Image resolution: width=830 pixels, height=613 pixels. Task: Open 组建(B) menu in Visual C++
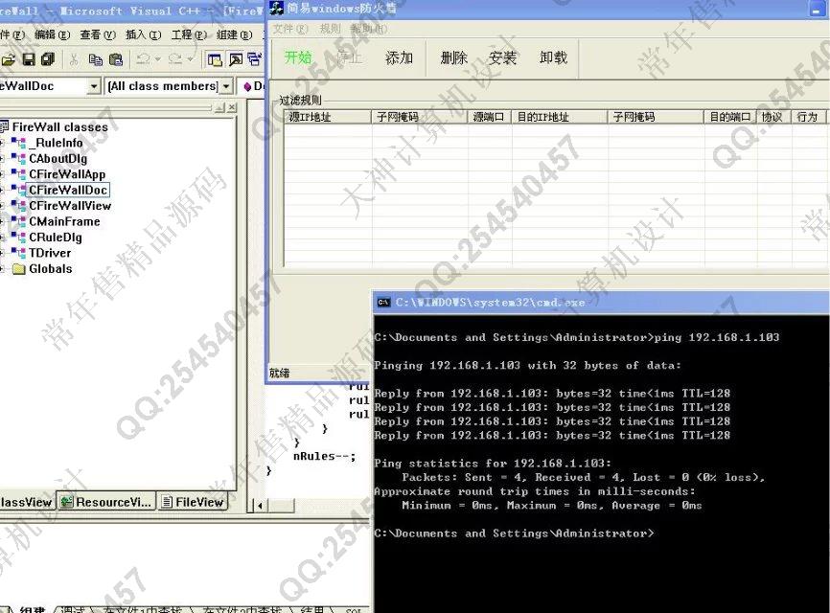tap(234, 34)
